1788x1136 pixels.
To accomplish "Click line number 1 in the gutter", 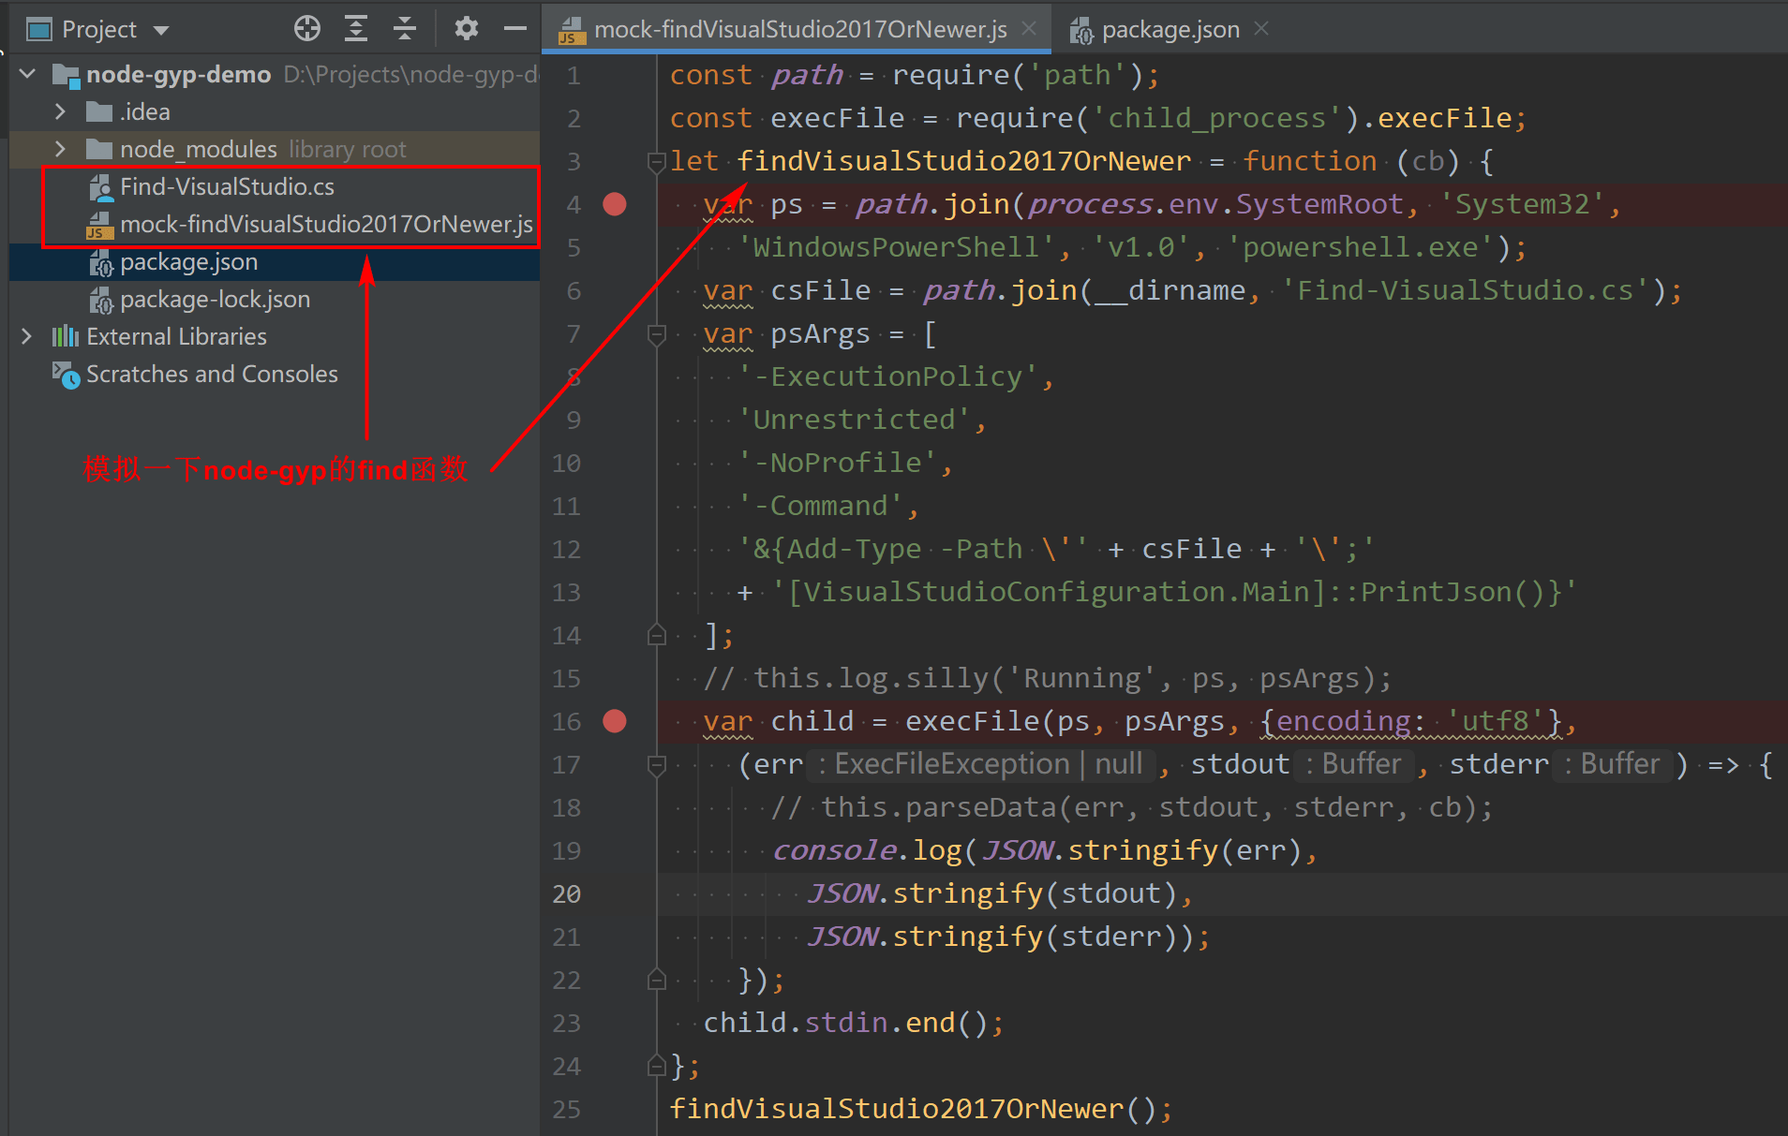I will 574,76.
